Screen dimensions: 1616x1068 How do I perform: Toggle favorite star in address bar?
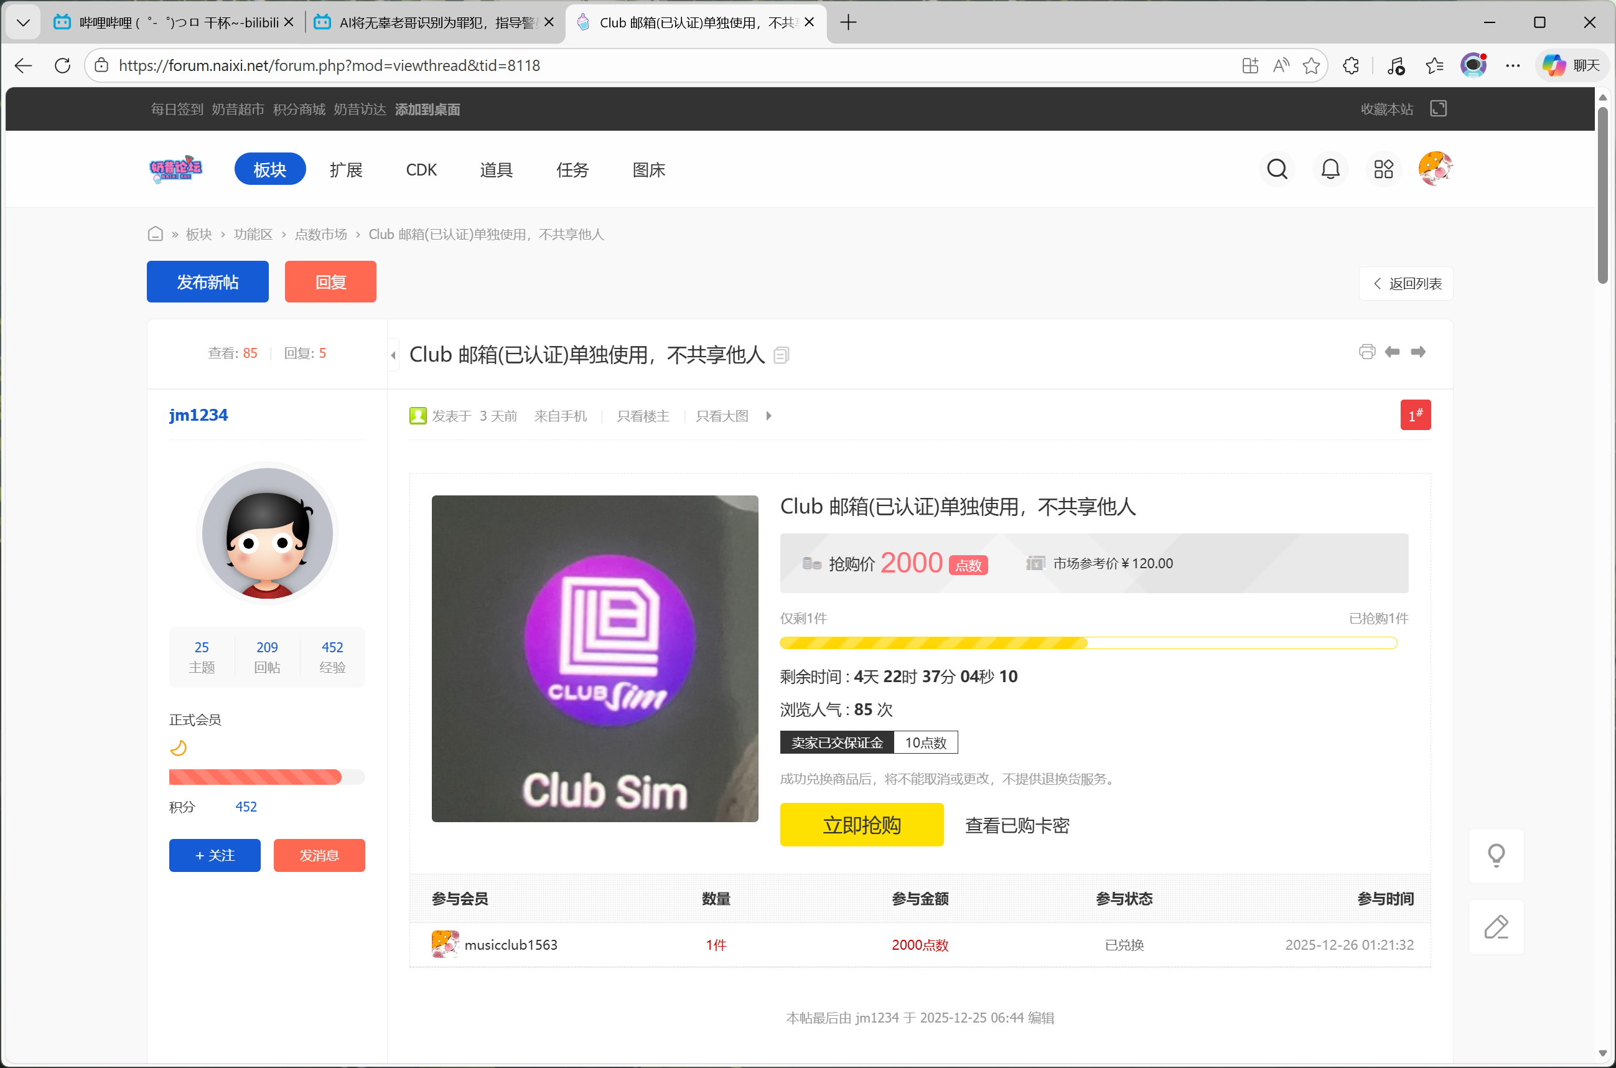[x=1311, y=65]
